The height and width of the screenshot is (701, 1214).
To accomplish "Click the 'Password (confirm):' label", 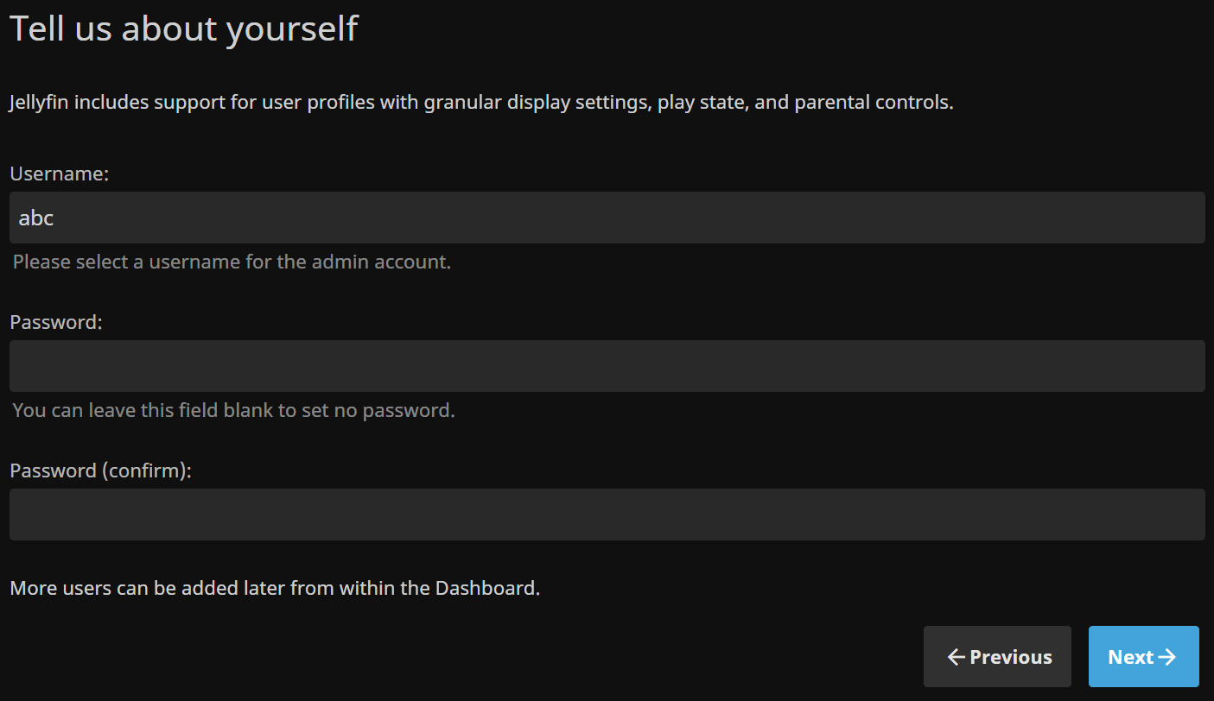I will (100, 470).
